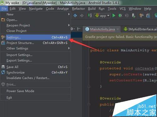Screen dimensions: 157x117
Task: Switch to the IMyAidlInterface.aidl tab
Action: [139, 29]
